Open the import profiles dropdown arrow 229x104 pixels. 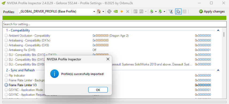(164, 12)
